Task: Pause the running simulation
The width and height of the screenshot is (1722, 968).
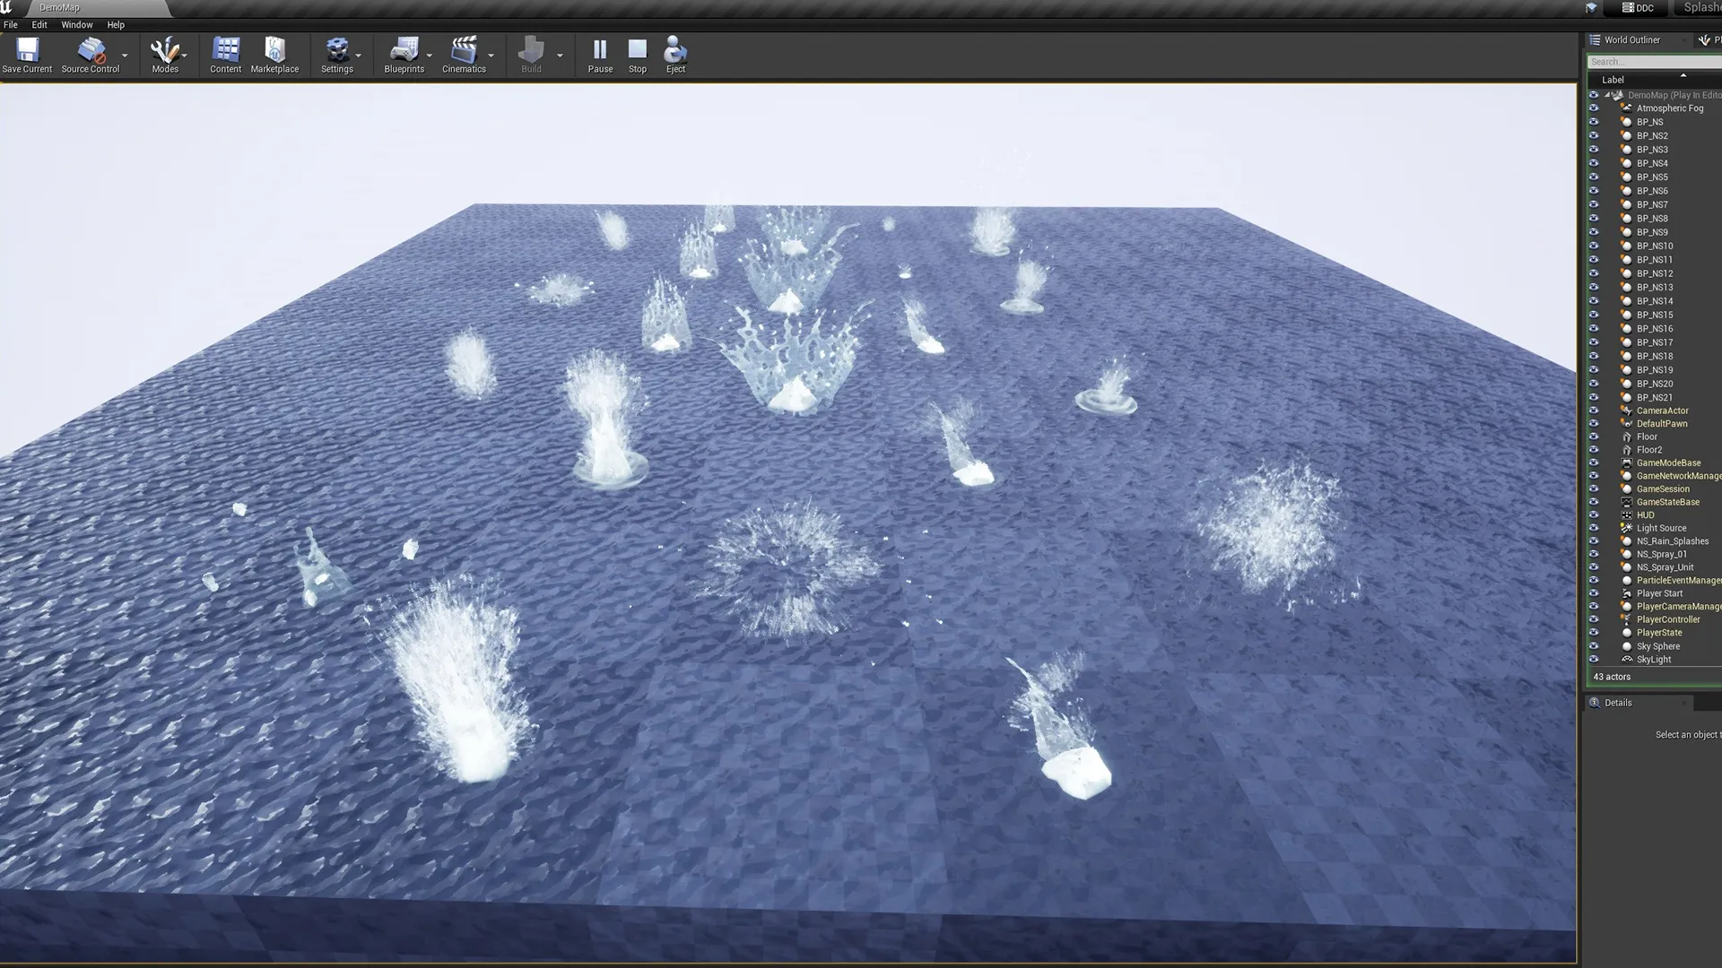Action: (600, 50)
